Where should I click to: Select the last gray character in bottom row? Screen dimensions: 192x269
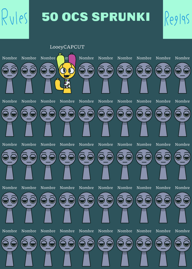(x=182, y=251)
